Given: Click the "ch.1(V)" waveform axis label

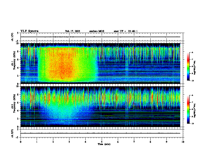Looking at the screenshot, I should coord(12,37).
